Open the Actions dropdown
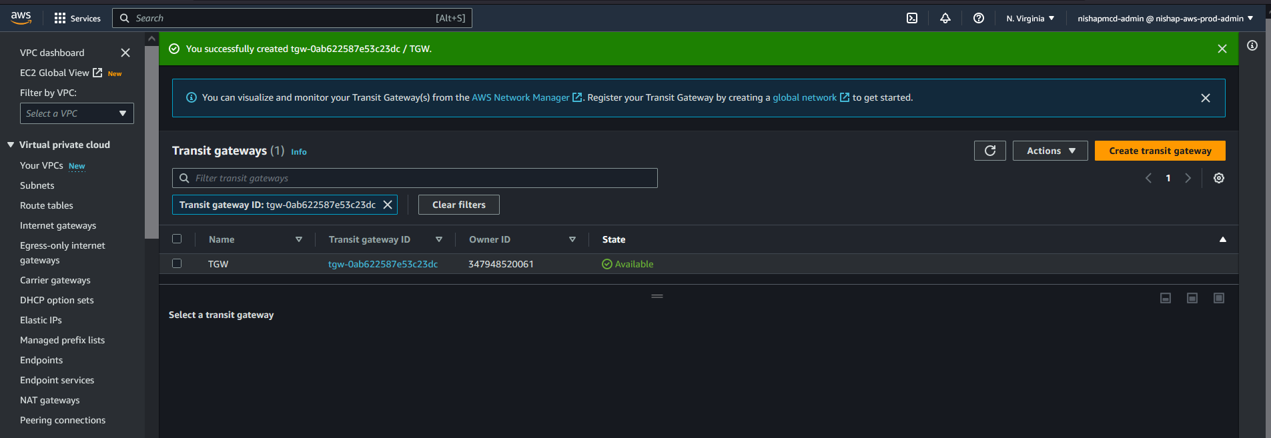This screenshot has width=1271, height=438. point(1049,151)
